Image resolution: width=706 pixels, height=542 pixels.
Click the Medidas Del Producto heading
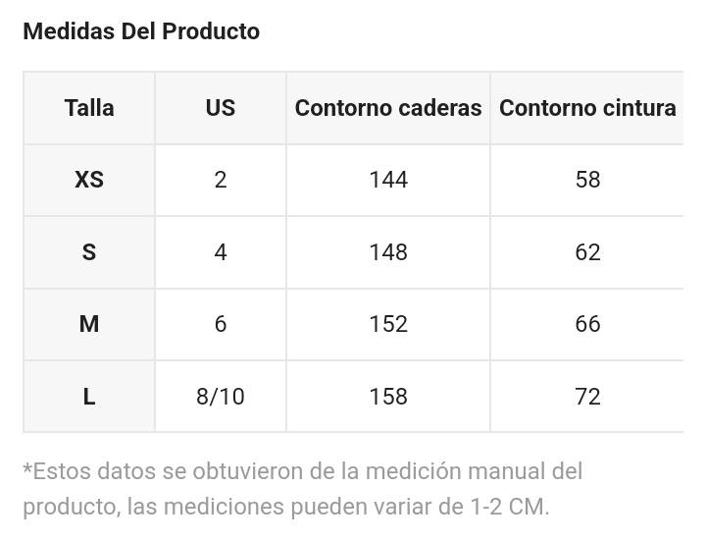click(141, 31)
